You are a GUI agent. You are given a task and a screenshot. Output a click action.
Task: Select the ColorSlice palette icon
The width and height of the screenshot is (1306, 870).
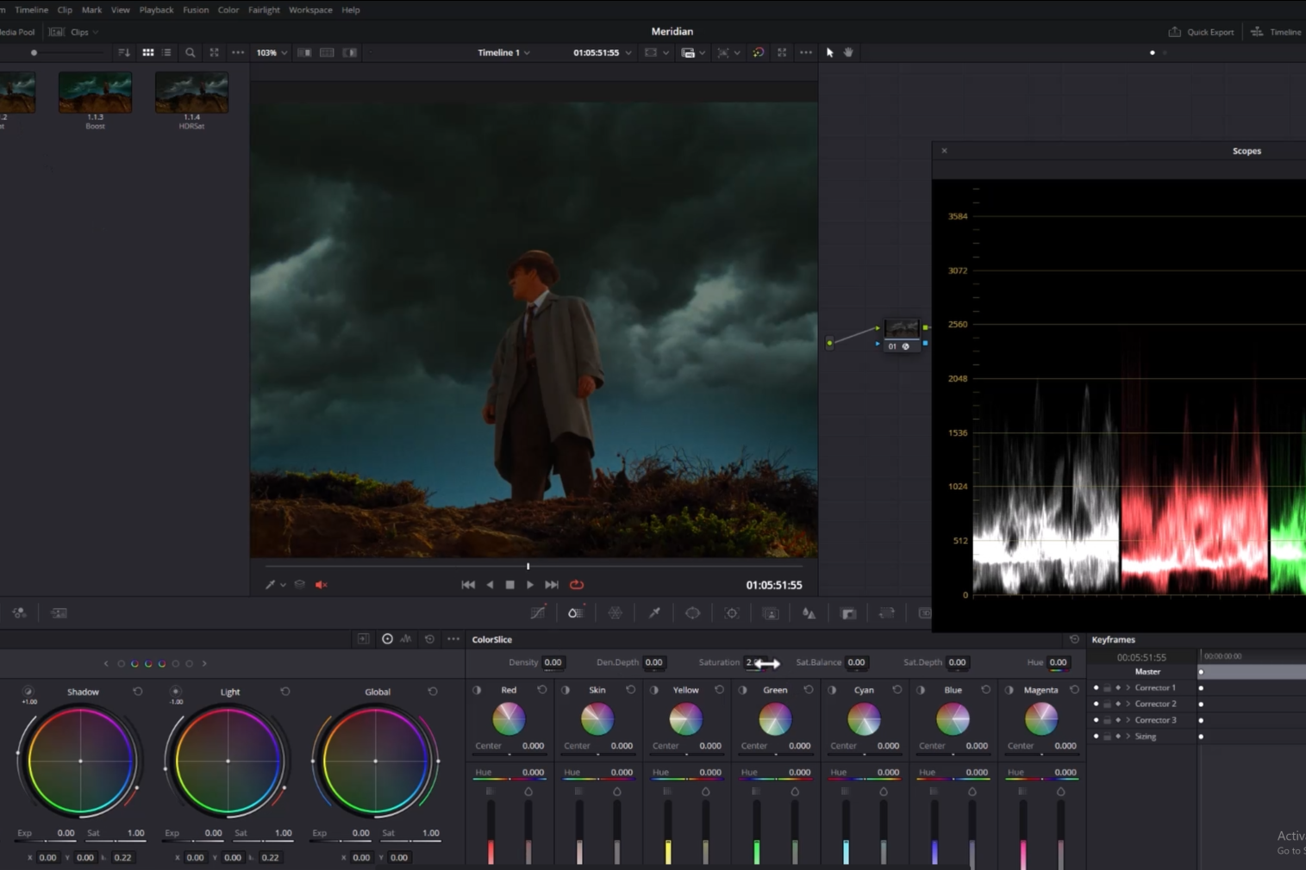pos(575,612)
